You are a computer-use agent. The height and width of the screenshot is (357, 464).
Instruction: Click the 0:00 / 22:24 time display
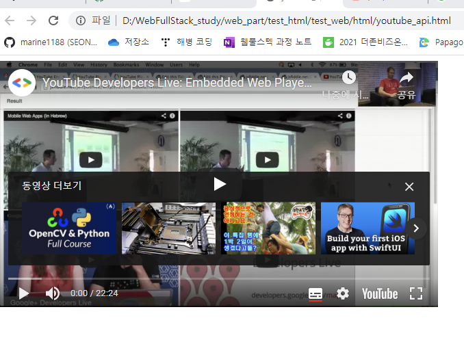94,293
